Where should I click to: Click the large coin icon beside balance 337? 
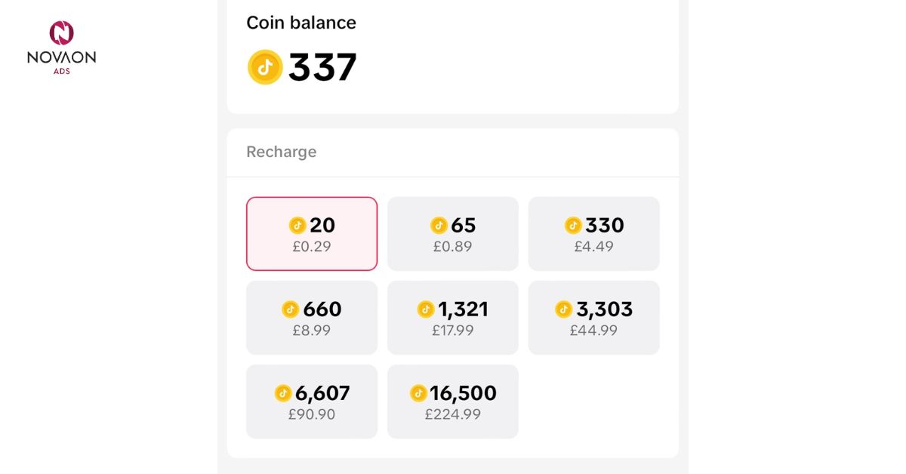(x=265, y=67)
